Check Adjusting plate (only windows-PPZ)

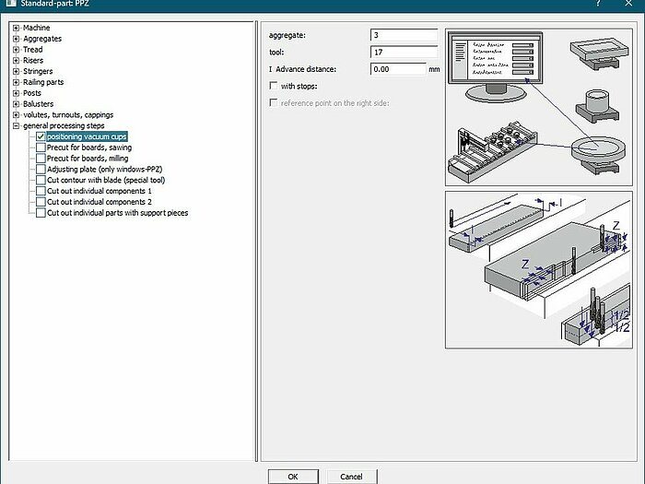click(41, 169)
